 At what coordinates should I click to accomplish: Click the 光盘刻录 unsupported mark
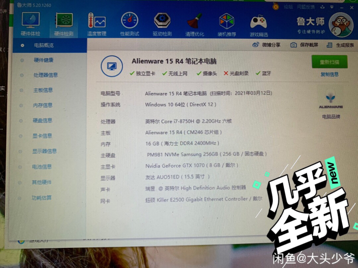pyautogui.click(x=236, y=73)
